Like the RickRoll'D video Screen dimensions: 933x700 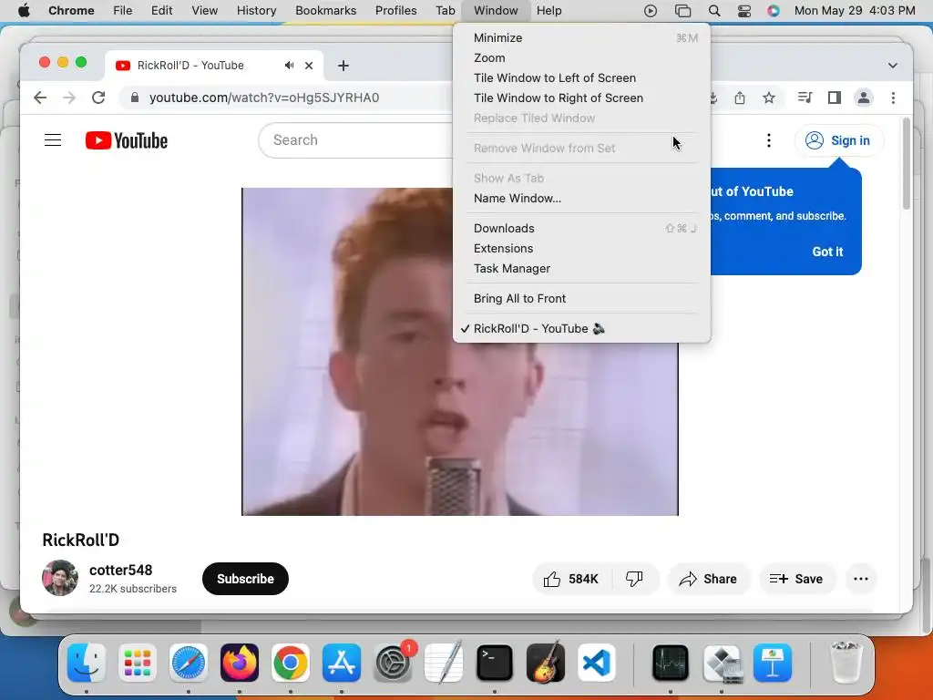(571, 579)
